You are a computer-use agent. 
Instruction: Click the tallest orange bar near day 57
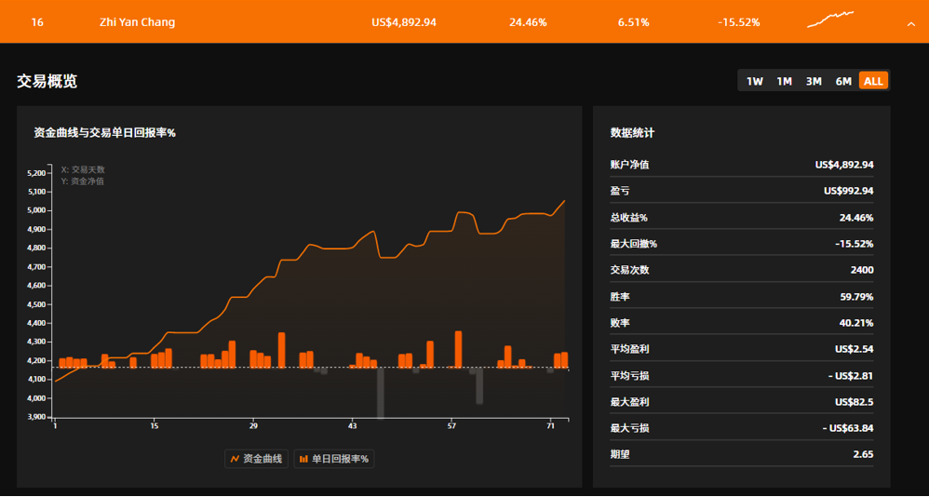coord(458,349)
